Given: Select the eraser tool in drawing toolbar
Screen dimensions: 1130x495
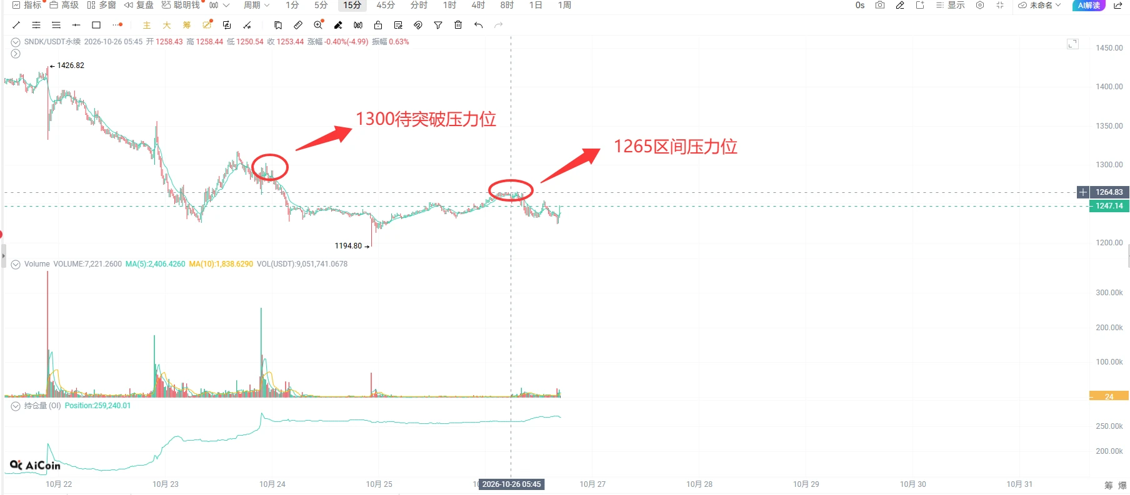Looking at the screenshot, I should tap(338, 25).
